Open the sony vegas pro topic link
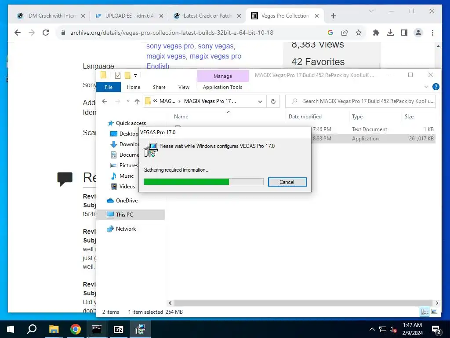Screen dimensions: 450x338 (170, 46)
